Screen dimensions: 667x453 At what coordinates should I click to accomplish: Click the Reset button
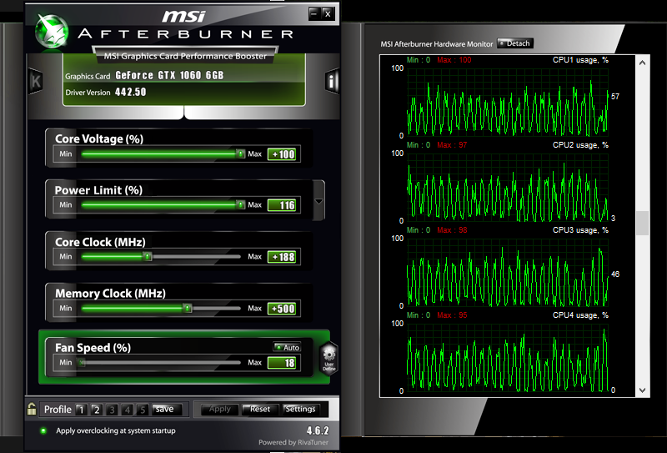coord(260,409)
